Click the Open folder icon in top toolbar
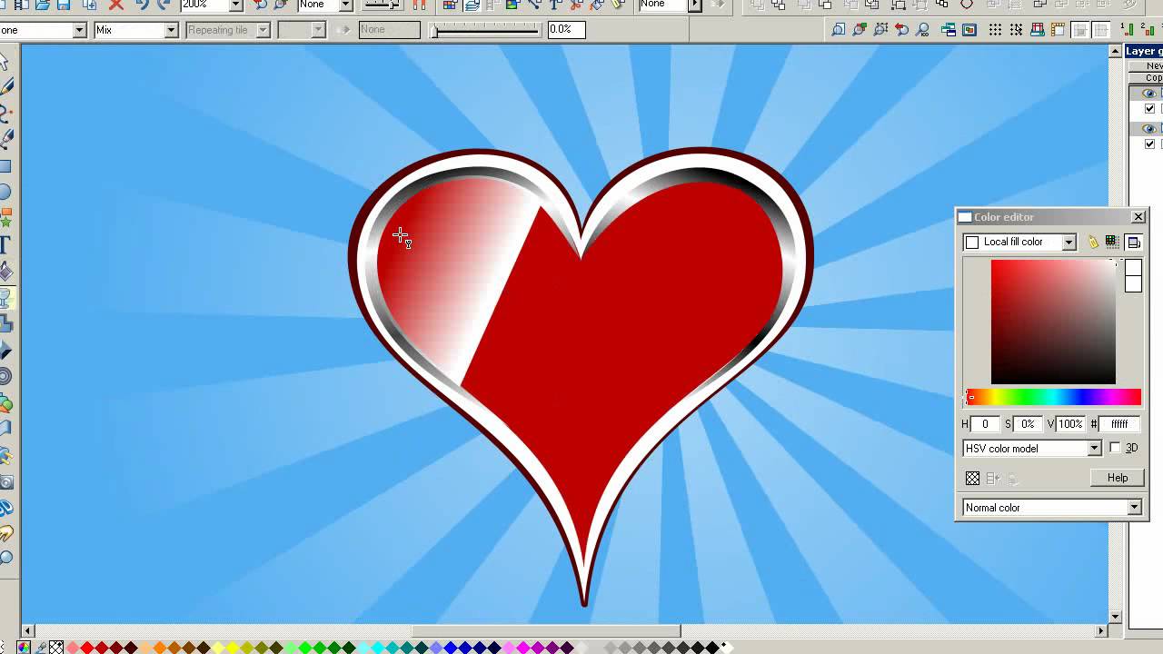 42,5
